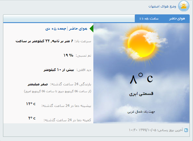Click the last update text 'آخرین بروز رسانی'
This screenshot has width=193, height=141.
coord(170,130)
